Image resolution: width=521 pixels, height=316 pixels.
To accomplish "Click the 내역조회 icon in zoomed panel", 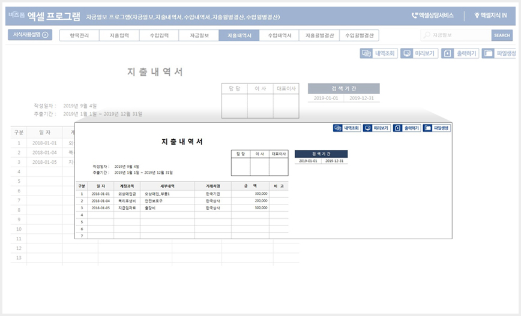I will [337, 128].
